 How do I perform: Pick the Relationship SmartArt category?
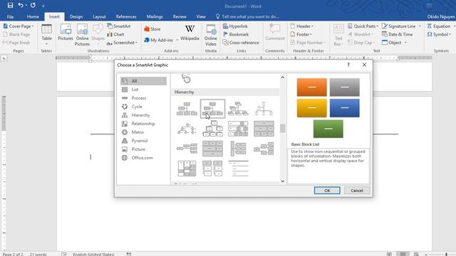(143, 123)
